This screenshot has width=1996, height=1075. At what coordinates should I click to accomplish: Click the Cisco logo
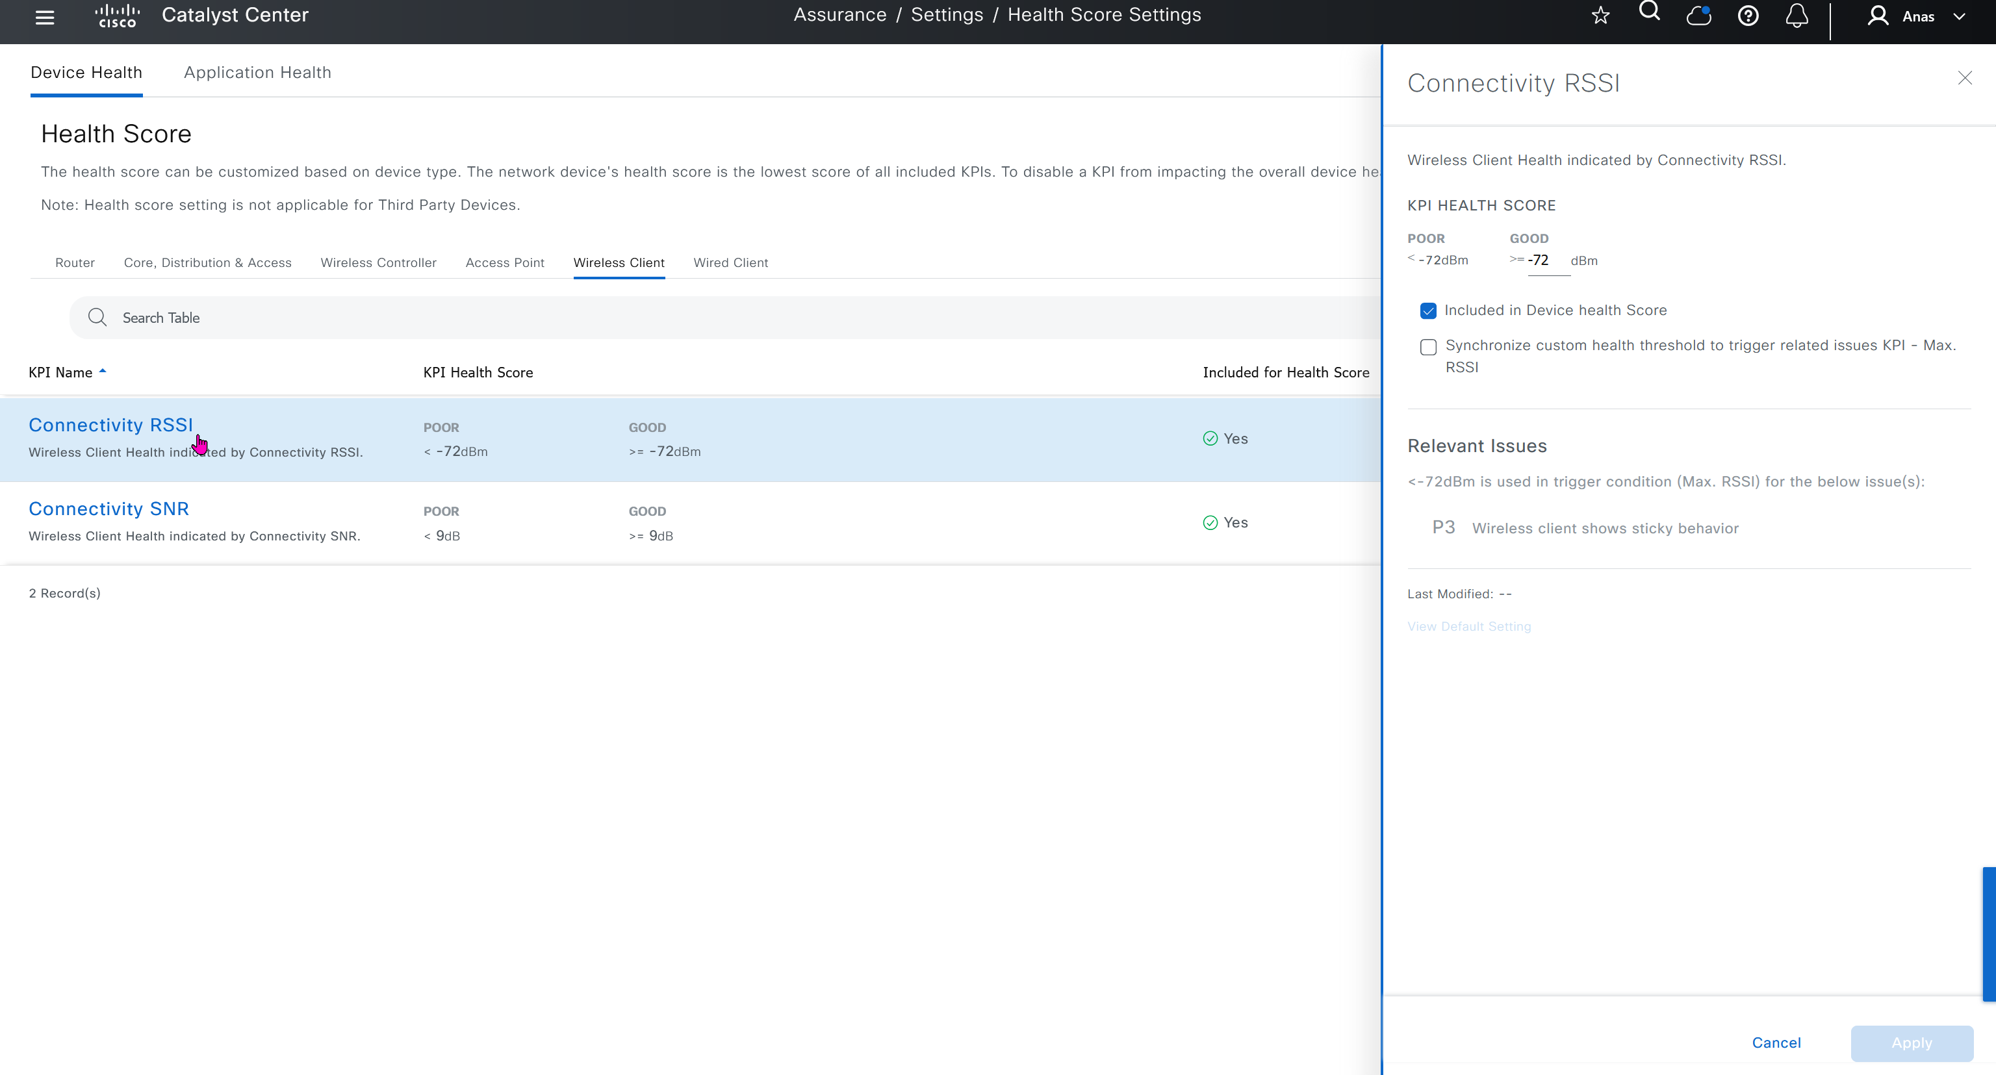coord(117,16)
